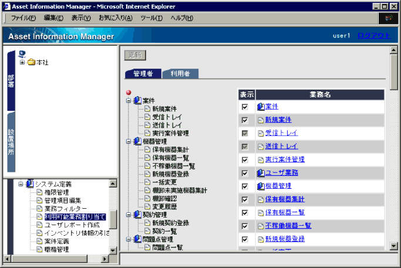The height and width of the screenshot is (268, 401).
Task: Uncheck the 機器管理 display checkbox in table
Action: click(245, 186)
